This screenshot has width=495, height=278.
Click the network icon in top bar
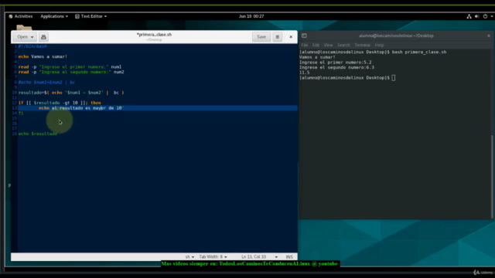coord(469,16)
